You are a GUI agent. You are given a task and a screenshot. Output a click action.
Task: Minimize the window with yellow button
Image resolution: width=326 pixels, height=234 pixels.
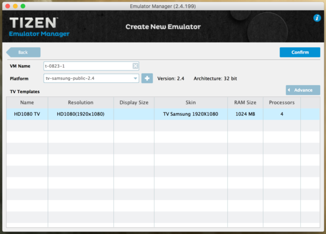coord(16,6)
